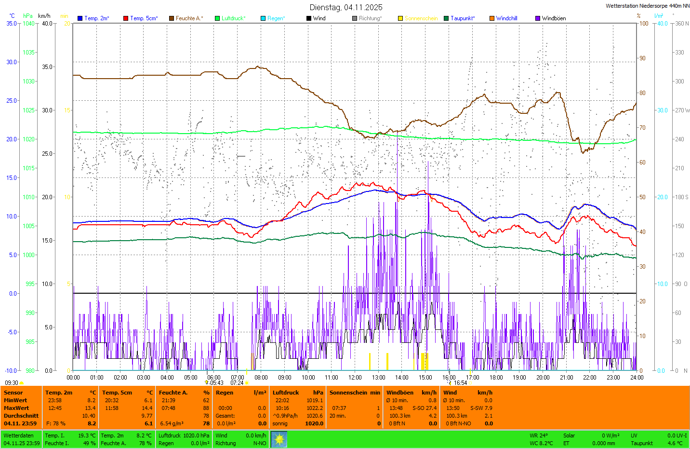Click the Taupunkt legend label
Image resolution: width=690 pixels, height=449 pixels.
[x=463, y=18]
